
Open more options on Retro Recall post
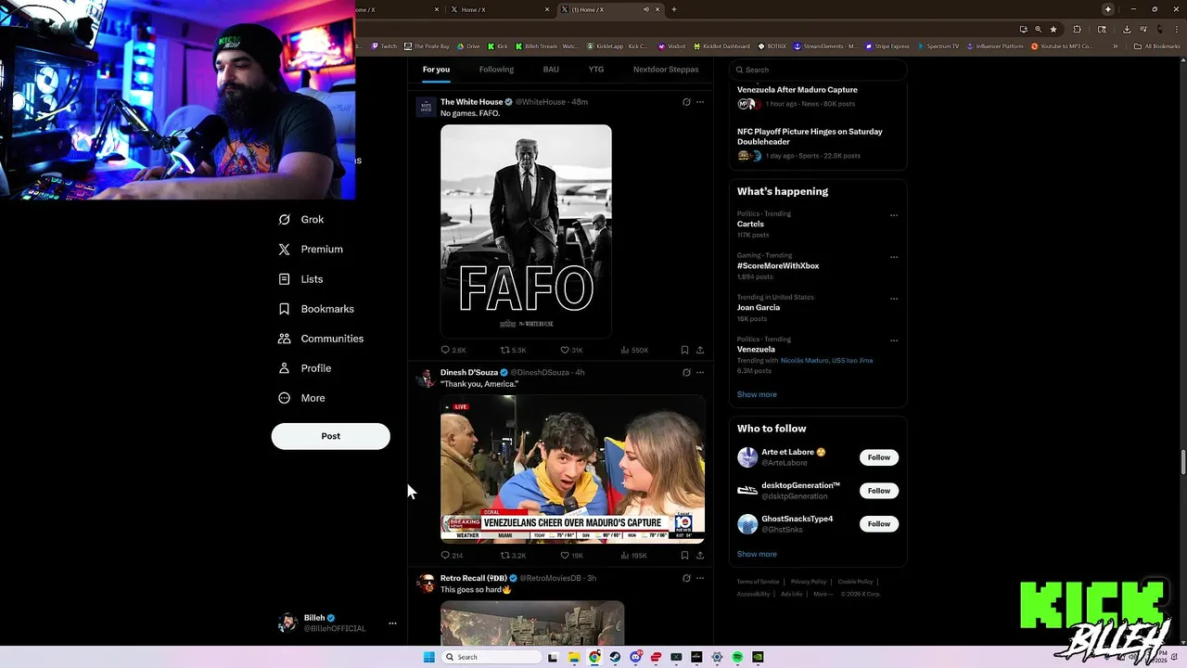pyautogui.click(x=700, y=578)
